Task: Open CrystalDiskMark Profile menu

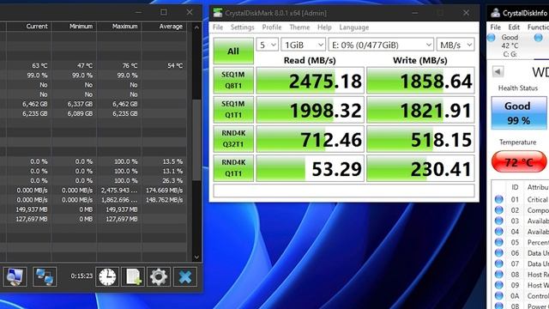Action: [272, 27]
